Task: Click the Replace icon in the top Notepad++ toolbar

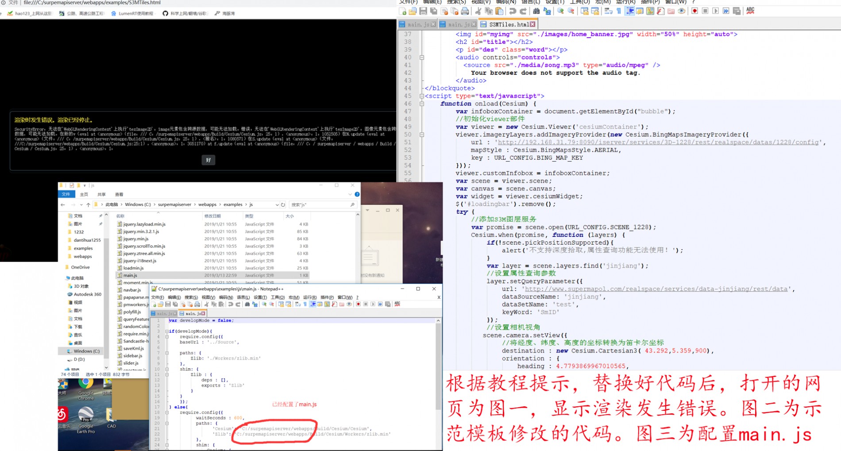Action: [547, 11]
